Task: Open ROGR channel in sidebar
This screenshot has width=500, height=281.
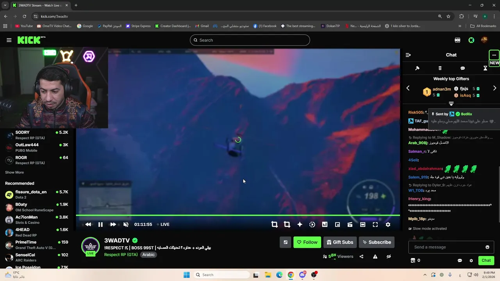Action: pos(37,160)
